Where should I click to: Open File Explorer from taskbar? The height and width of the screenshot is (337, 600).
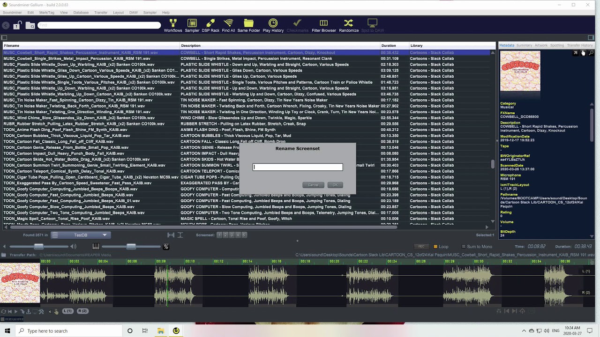160,331
